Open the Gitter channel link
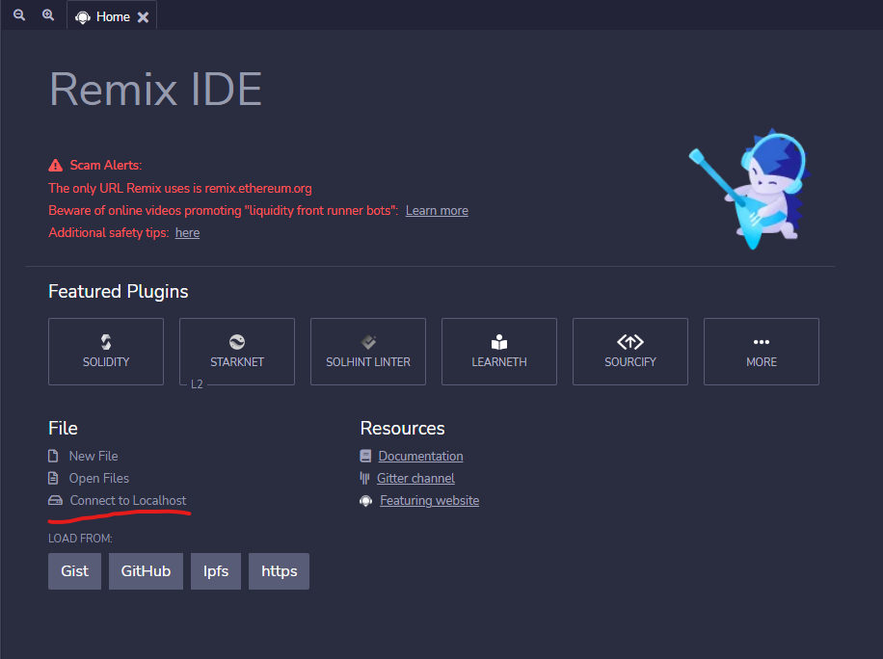The width and height of the screenshot is (883, 659). [415, 478]
